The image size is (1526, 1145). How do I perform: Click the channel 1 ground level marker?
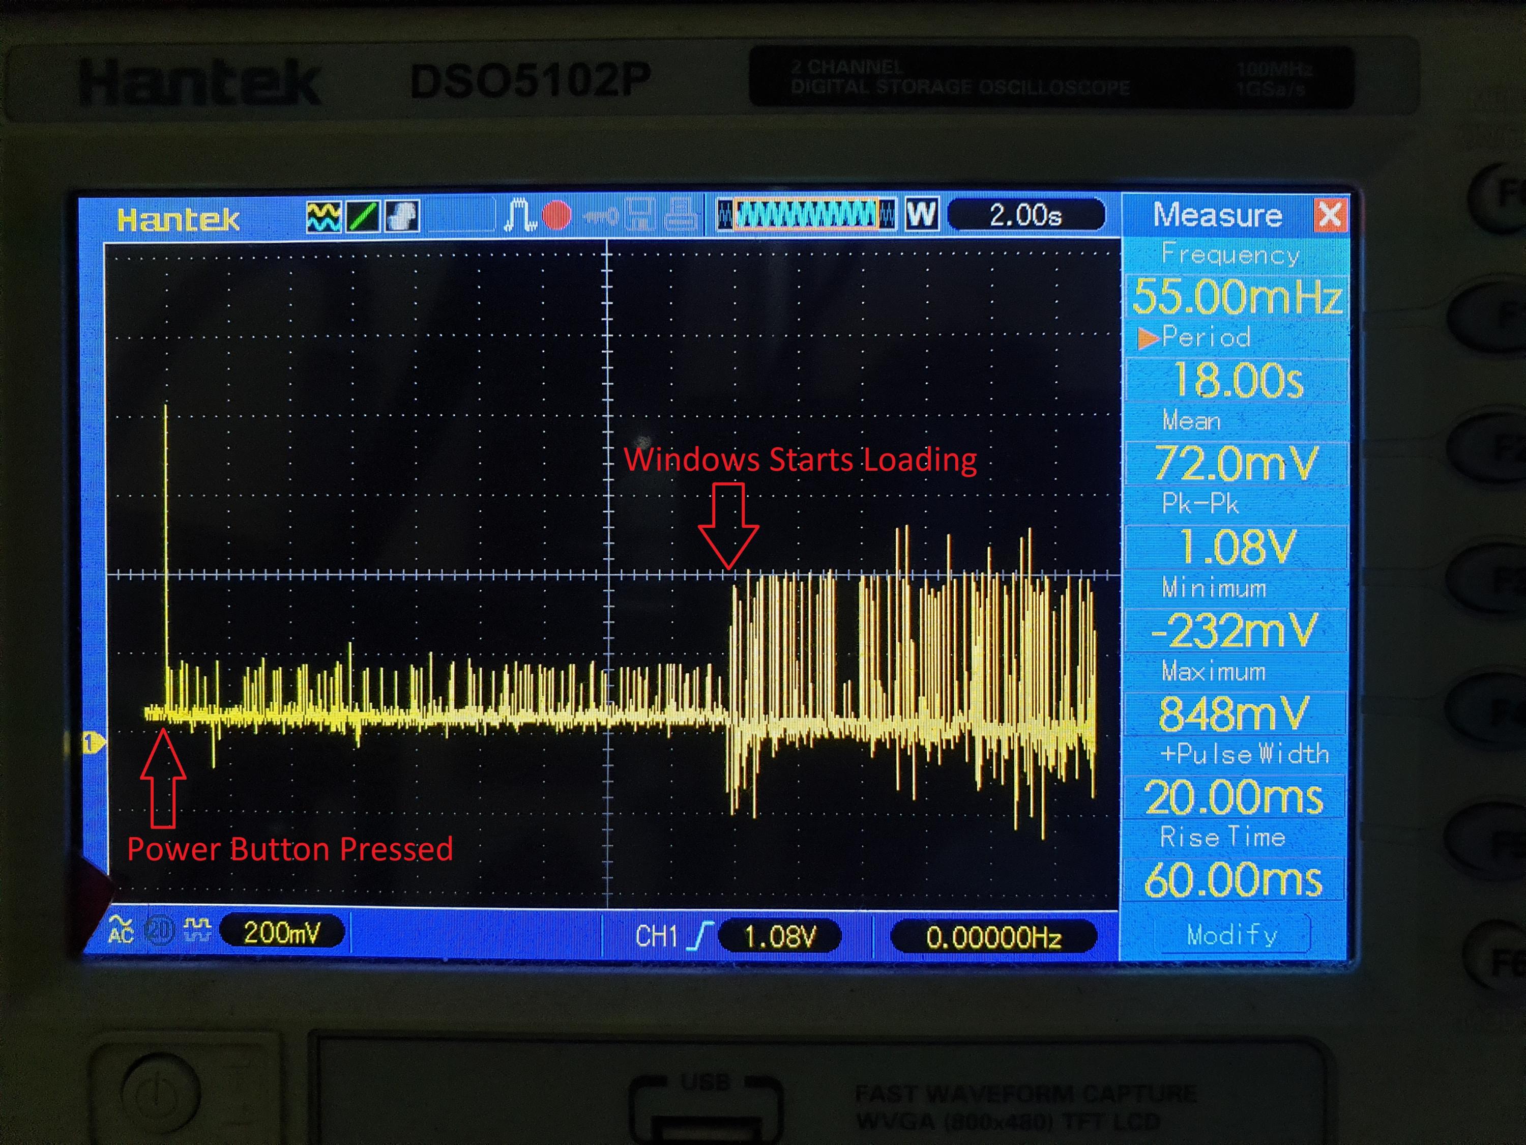[93, 743]
